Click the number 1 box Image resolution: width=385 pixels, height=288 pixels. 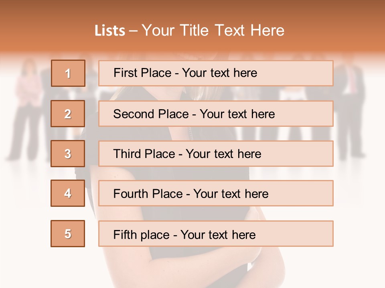tap(68, 73)
